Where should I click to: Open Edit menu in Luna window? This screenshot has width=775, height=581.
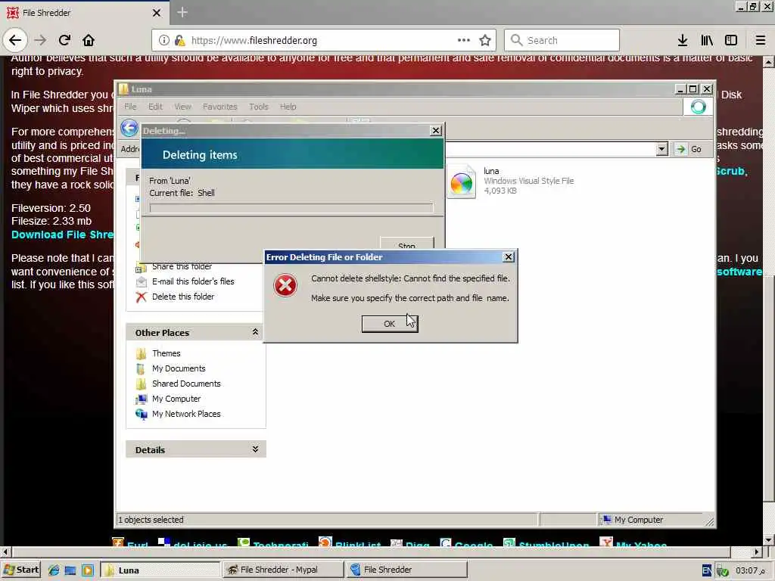155,107
